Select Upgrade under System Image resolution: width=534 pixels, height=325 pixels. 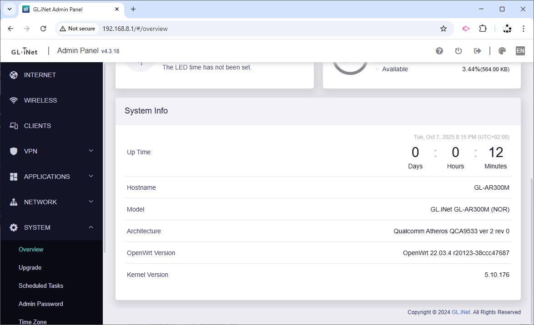(30, 268)
